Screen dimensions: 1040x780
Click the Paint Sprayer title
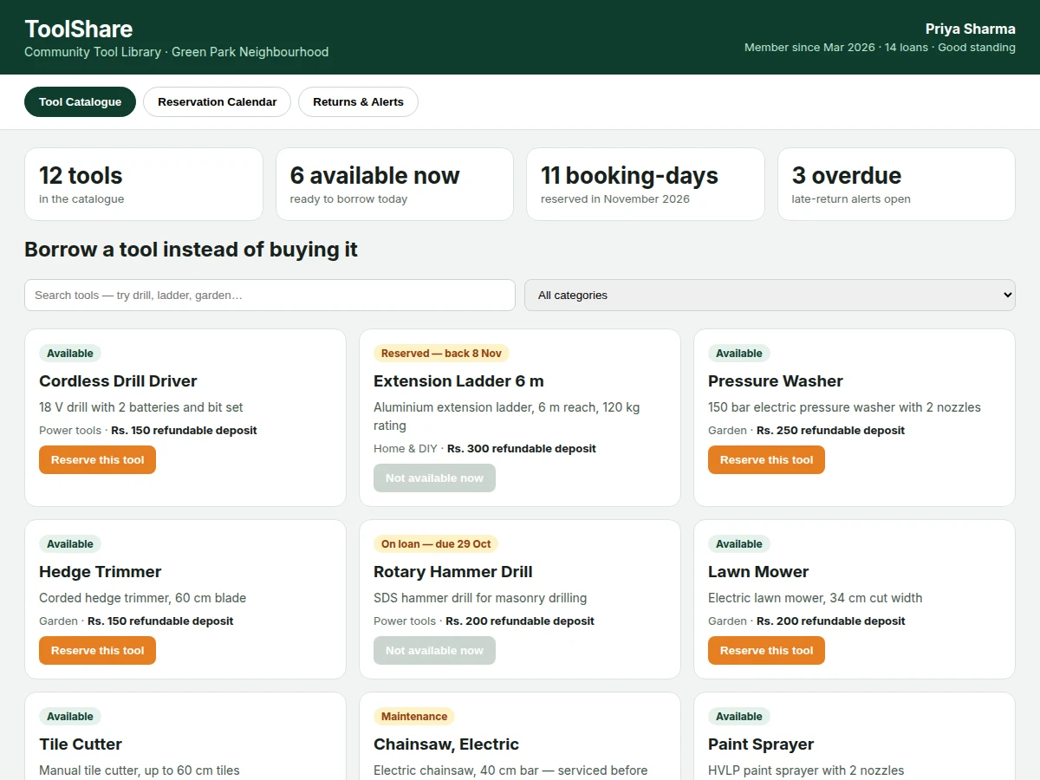(761, 744)
